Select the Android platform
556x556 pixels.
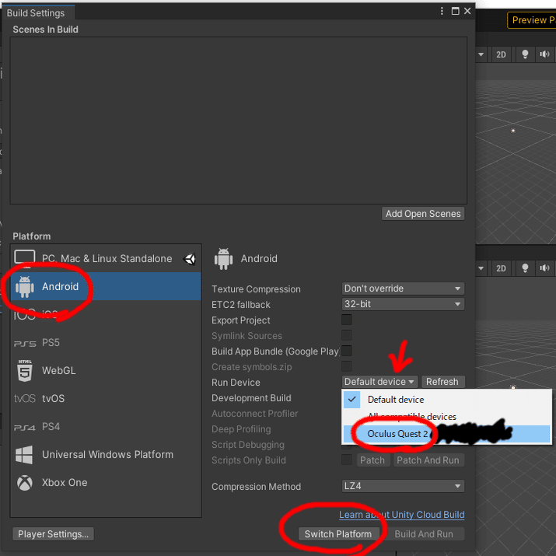106,286
